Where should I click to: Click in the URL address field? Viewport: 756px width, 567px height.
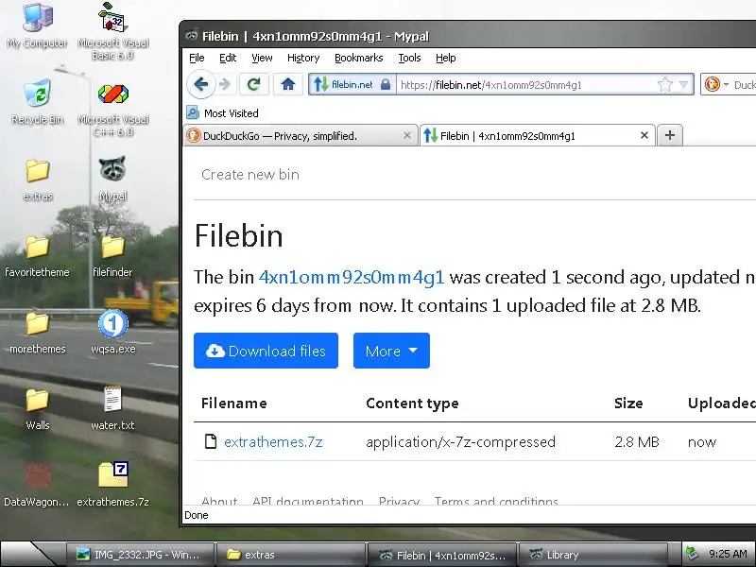(x=525, y=85)
